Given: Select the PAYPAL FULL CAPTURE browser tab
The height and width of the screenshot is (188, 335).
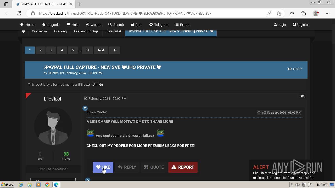Looking at the screenshot, I should click(x=44, y=4).
